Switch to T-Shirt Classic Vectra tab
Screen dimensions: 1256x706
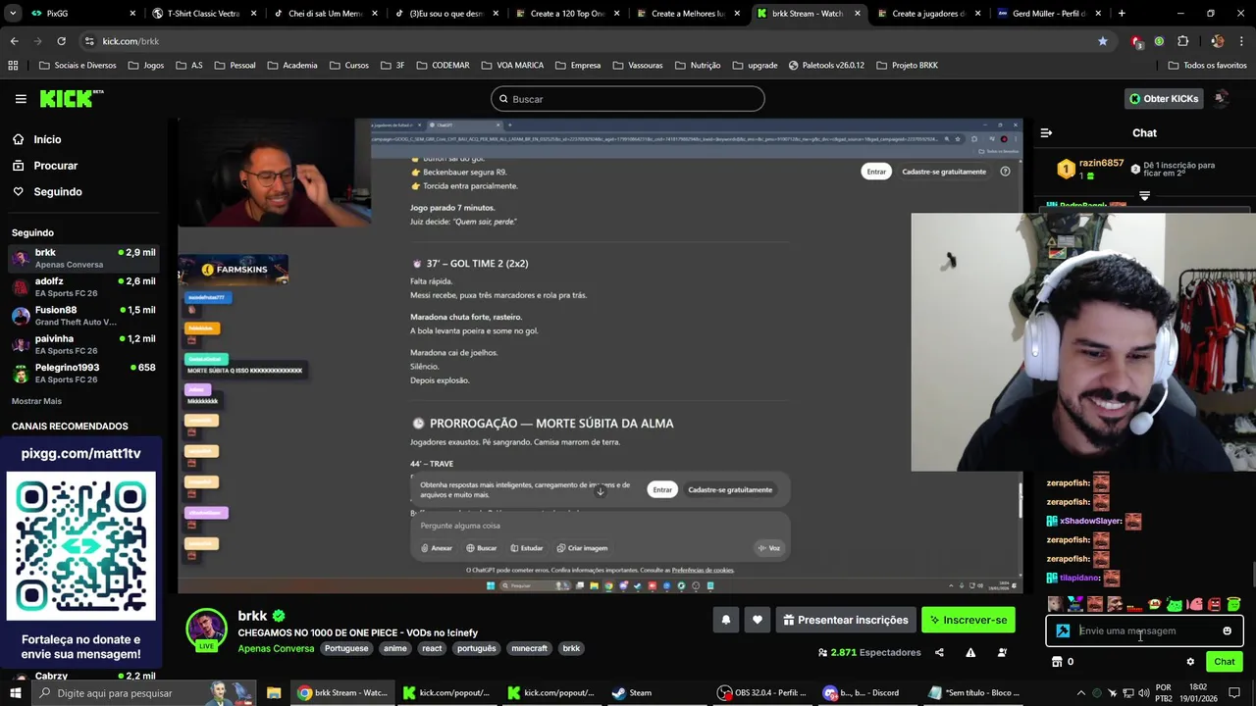(x=205, y=14)
